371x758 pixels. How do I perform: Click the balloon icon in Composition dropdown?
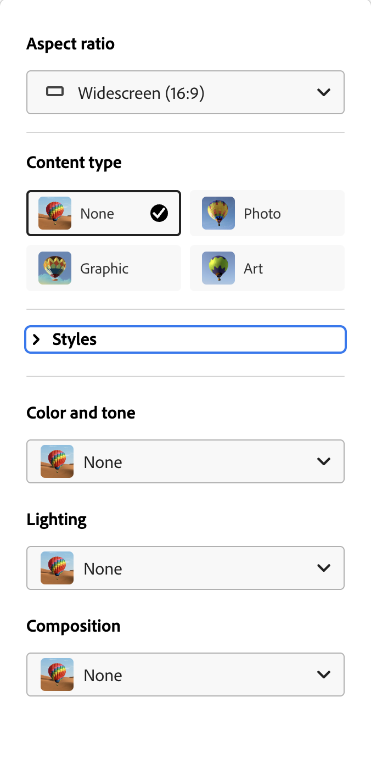point(57,675)
